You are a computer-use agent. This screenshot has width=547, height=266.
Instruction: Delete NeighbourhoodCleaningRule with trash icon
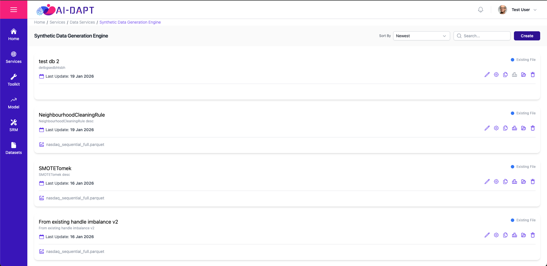533,128
